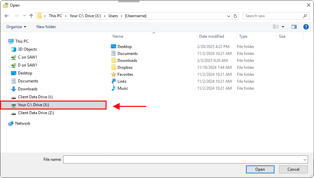This screenshot has height=178, width=314.
Task: Open the Help question mark icon
Action: tap(306, 27)
